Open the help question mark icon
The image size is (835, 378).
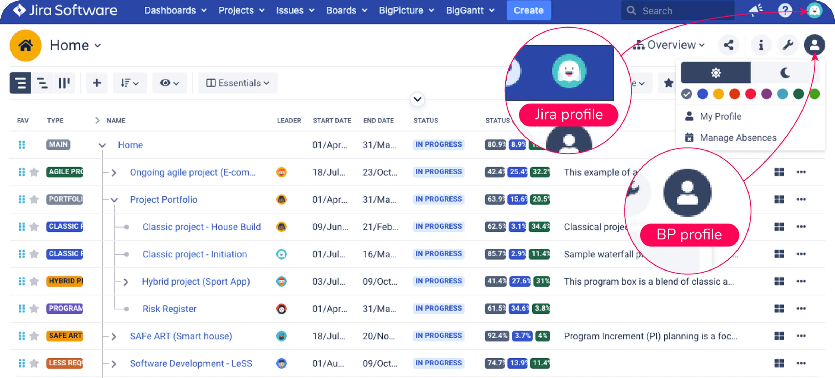pos(785,10)
